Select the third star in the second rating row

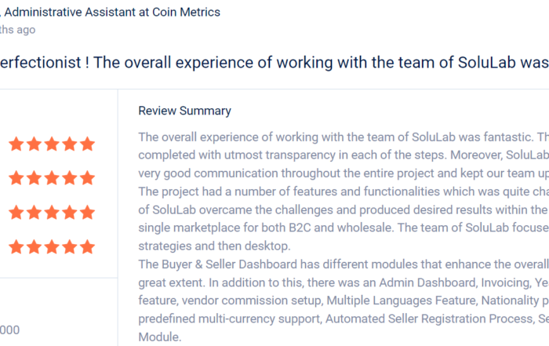pyautogui.click(x=52, y=178)
